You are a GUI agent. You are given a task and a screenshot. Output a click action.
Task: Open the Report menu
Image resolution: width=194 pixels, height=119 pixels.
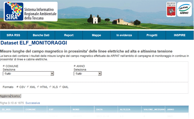click(x=69, y=35)
